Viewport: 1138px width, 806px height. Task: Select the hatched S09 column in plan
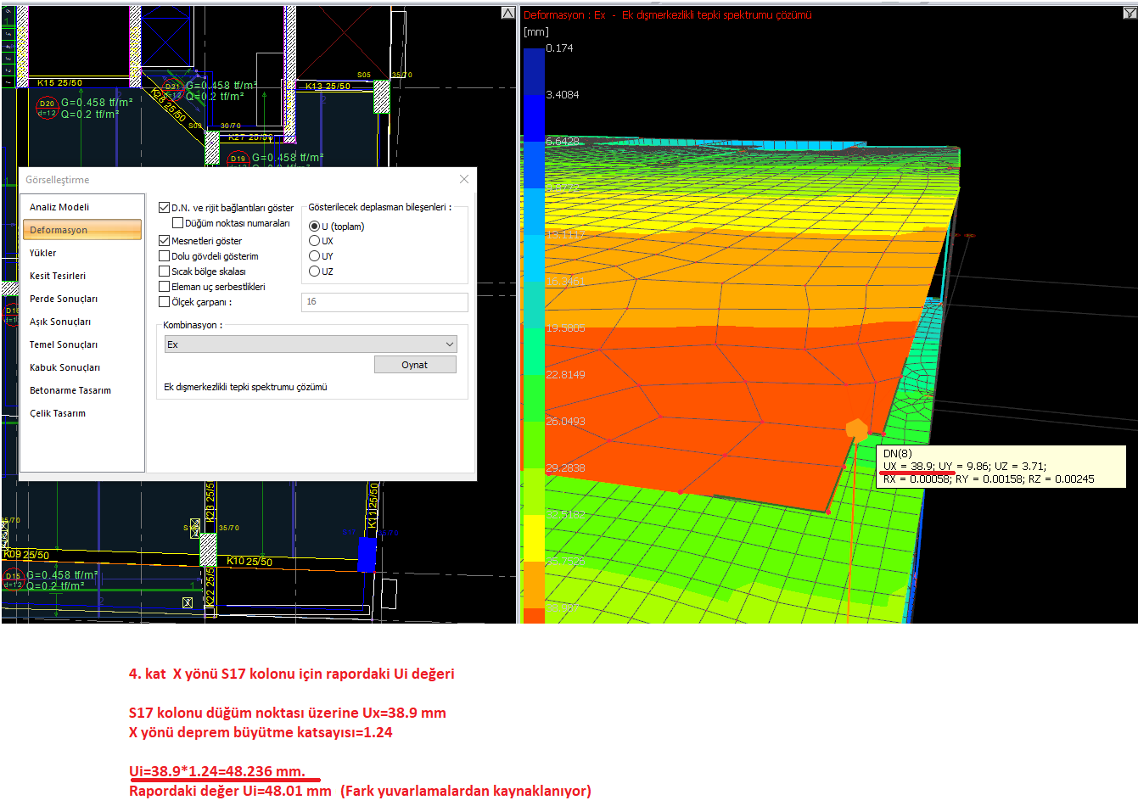[212, 147]
